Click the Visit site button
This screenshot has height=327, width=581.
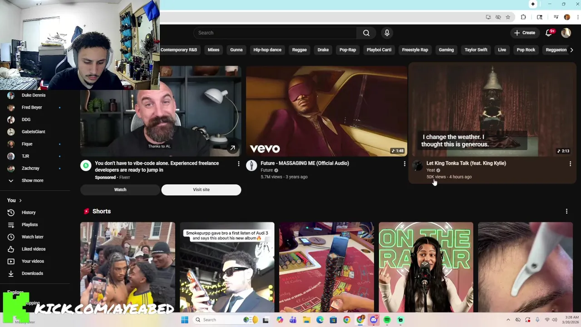[201, 190]
